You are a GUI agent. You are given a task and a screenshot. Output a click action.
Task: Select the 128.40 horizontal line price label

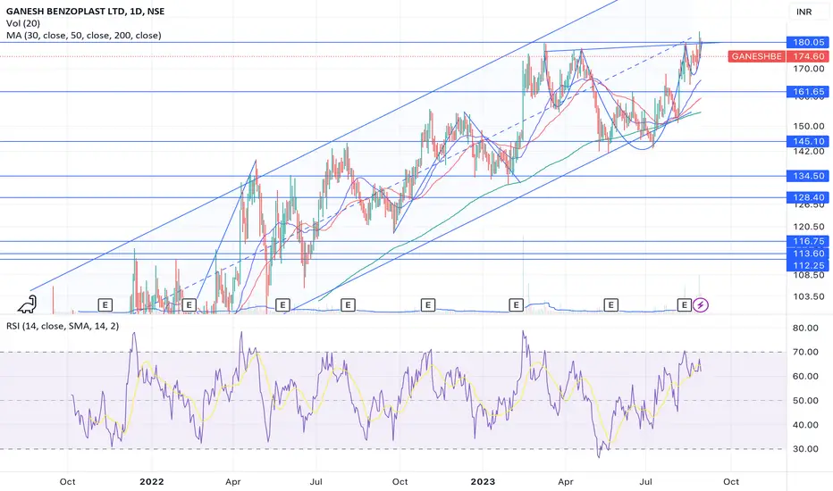tap(808, 197)
